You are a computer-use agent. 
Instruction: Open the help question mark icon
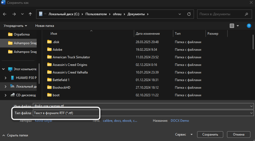(x=249, y=26)
